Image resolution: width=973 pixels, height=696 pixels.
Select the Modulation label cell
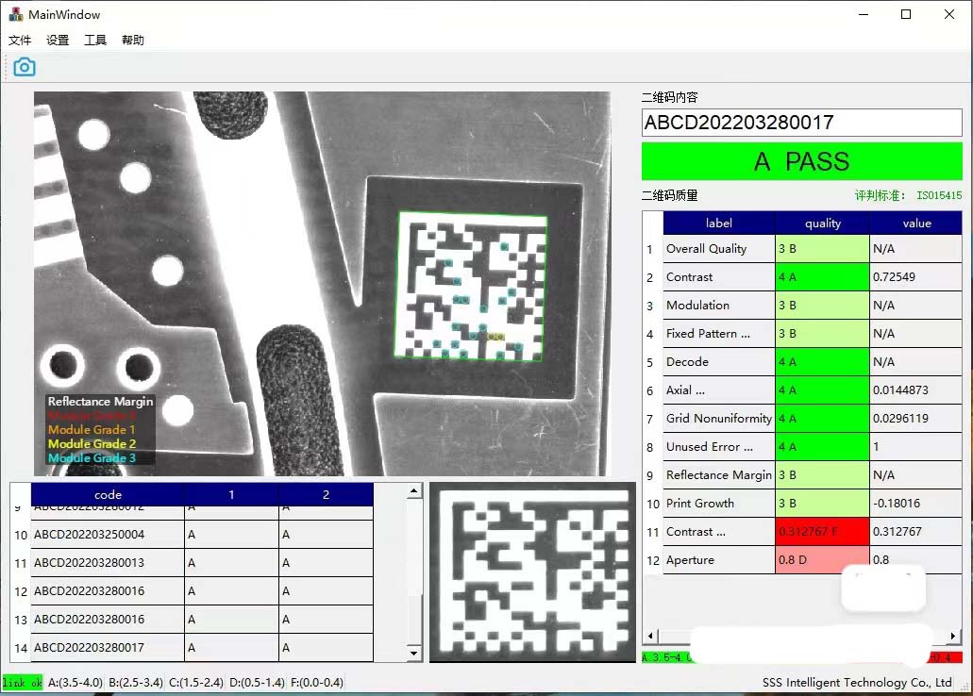tap(719, 306)
